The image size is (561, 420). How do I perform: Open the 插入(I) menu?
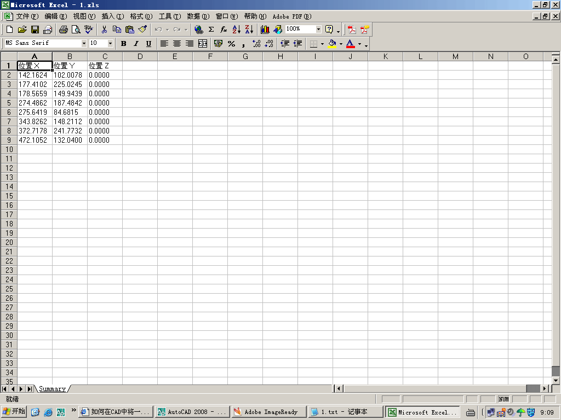click(113, 16)
